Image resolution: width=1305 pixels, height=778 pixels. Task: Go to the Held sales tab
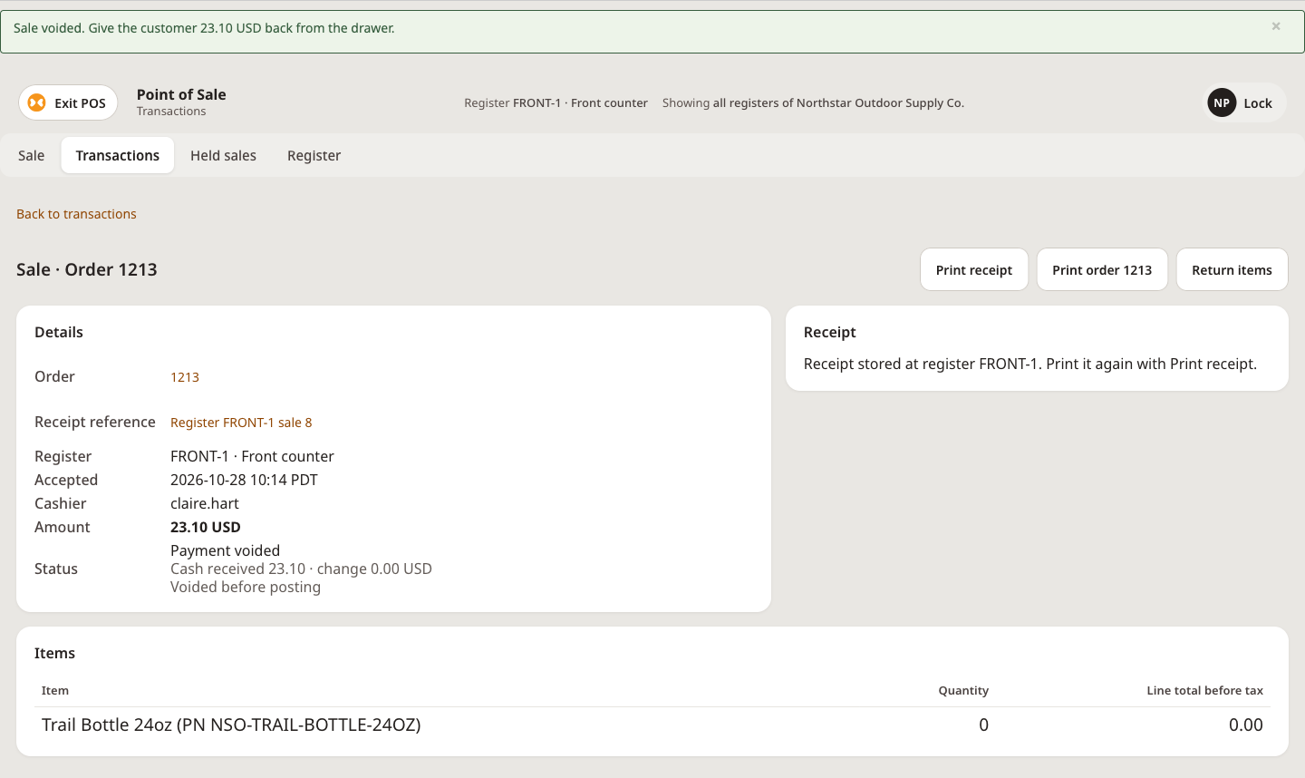pyautogui.click(x=223, y=155)
